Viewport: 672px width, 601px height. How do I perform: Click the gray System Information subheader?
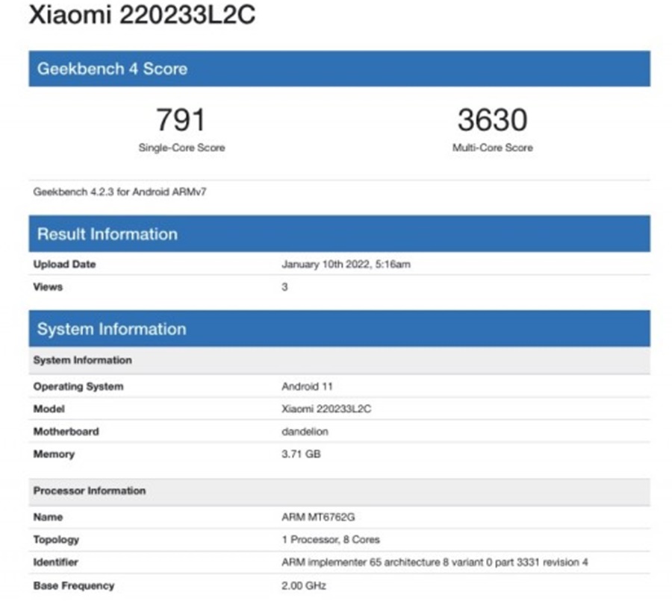340,360
